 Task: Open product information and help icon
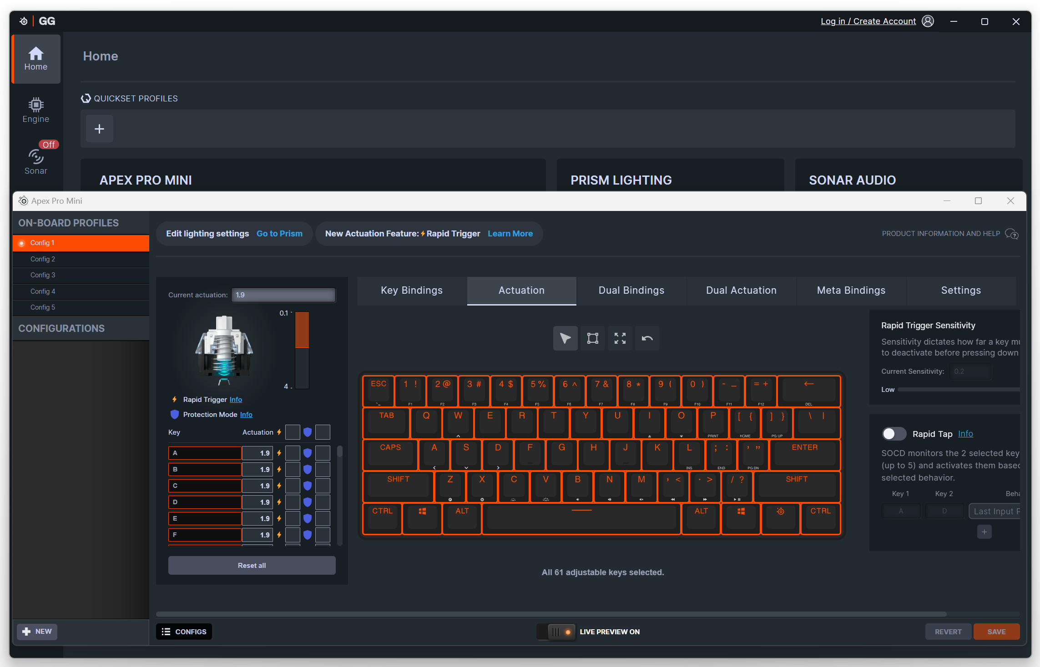tap(1012, 234)
